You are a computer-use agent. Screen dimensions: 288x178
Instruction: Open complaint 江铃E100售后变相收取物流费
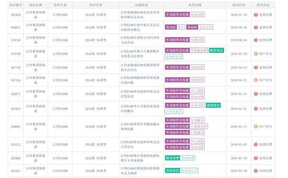pyautogui.click(x=140, y=158)
